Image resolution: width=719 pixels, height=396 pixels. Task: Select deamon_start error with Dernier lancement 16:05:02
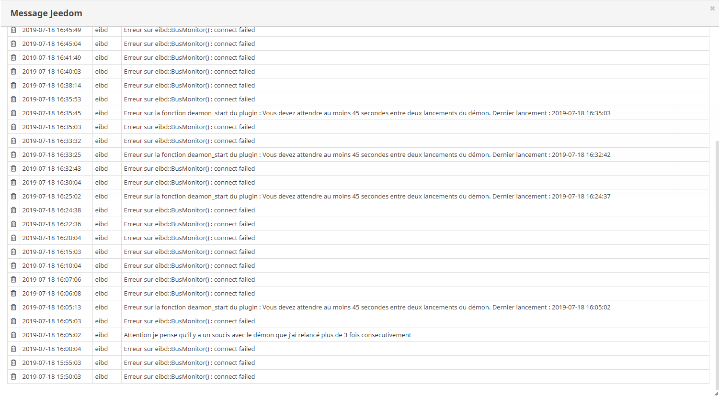tap(367, 307)
